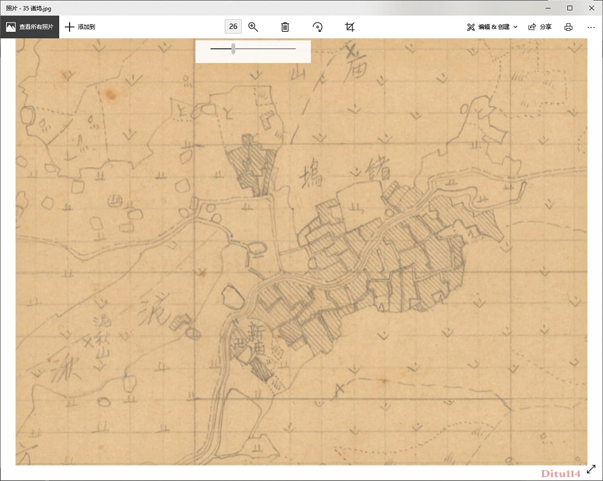The image size is (603, 481).
Task: Open the 查看所有照片 photo gallery
Action: [30, 27]
